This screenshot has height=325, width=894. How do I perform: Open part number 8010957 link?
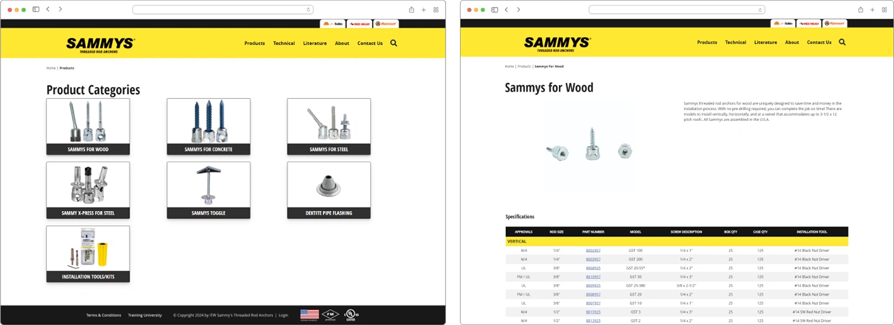click(593, 277)
